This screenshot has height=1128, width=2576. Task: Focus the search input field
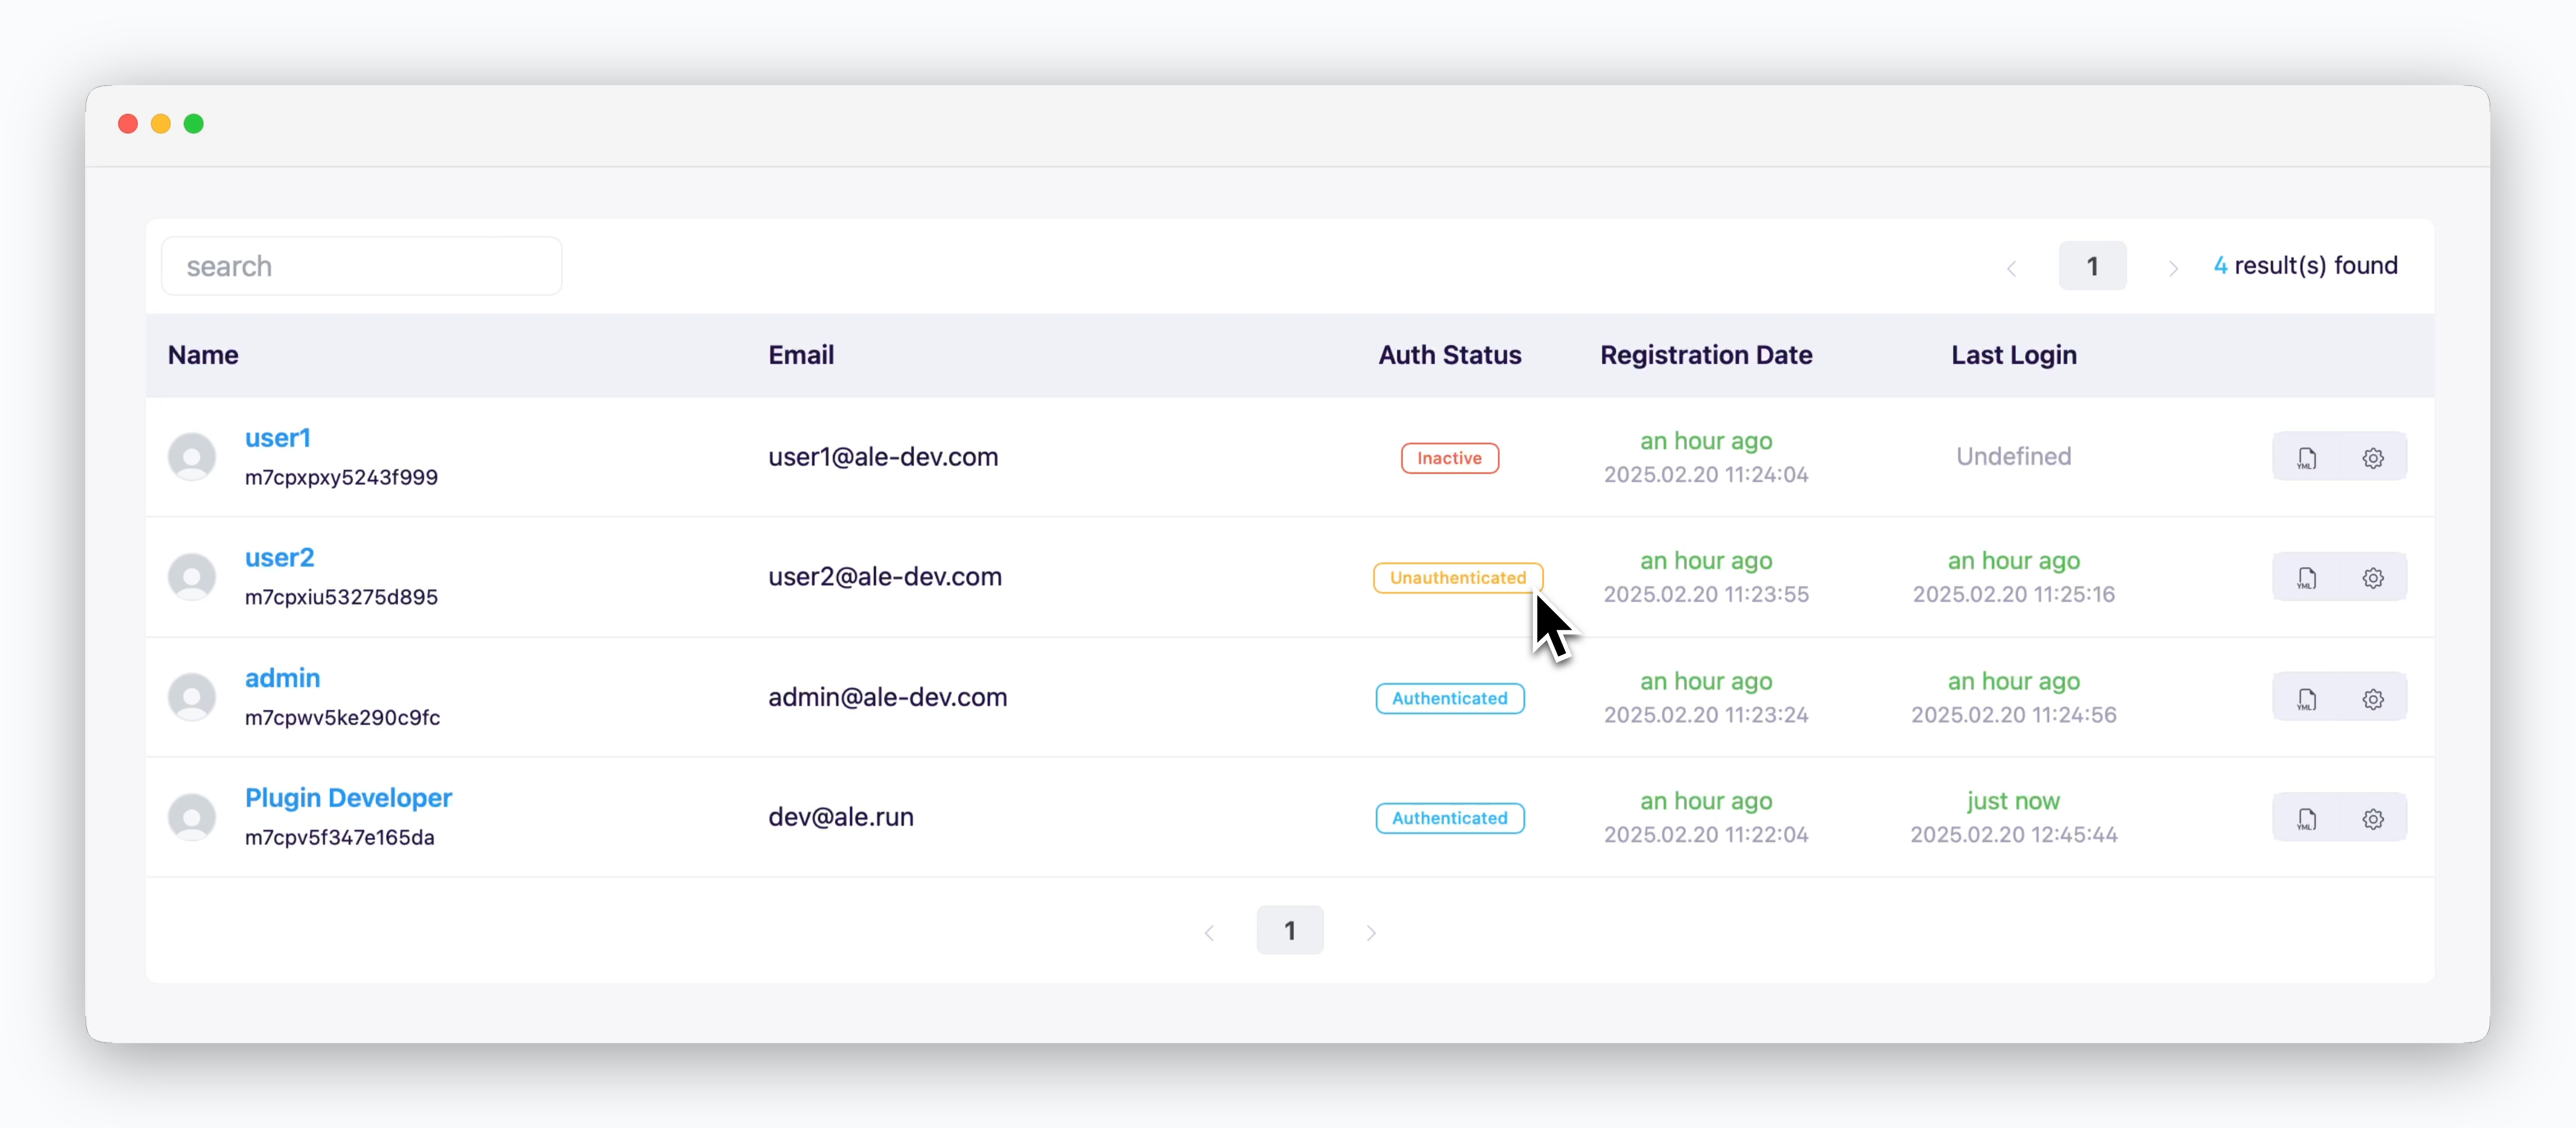coord(361,266)
